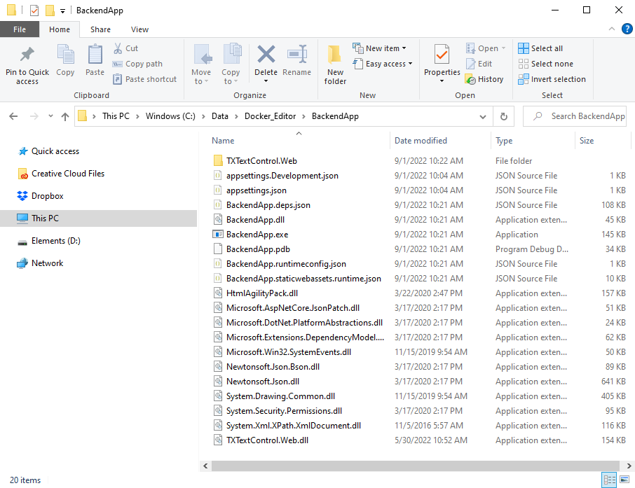This screenshot has width=635, height=488.
Task: Open the Properties icon with checkmark
Action: (442, 55)
